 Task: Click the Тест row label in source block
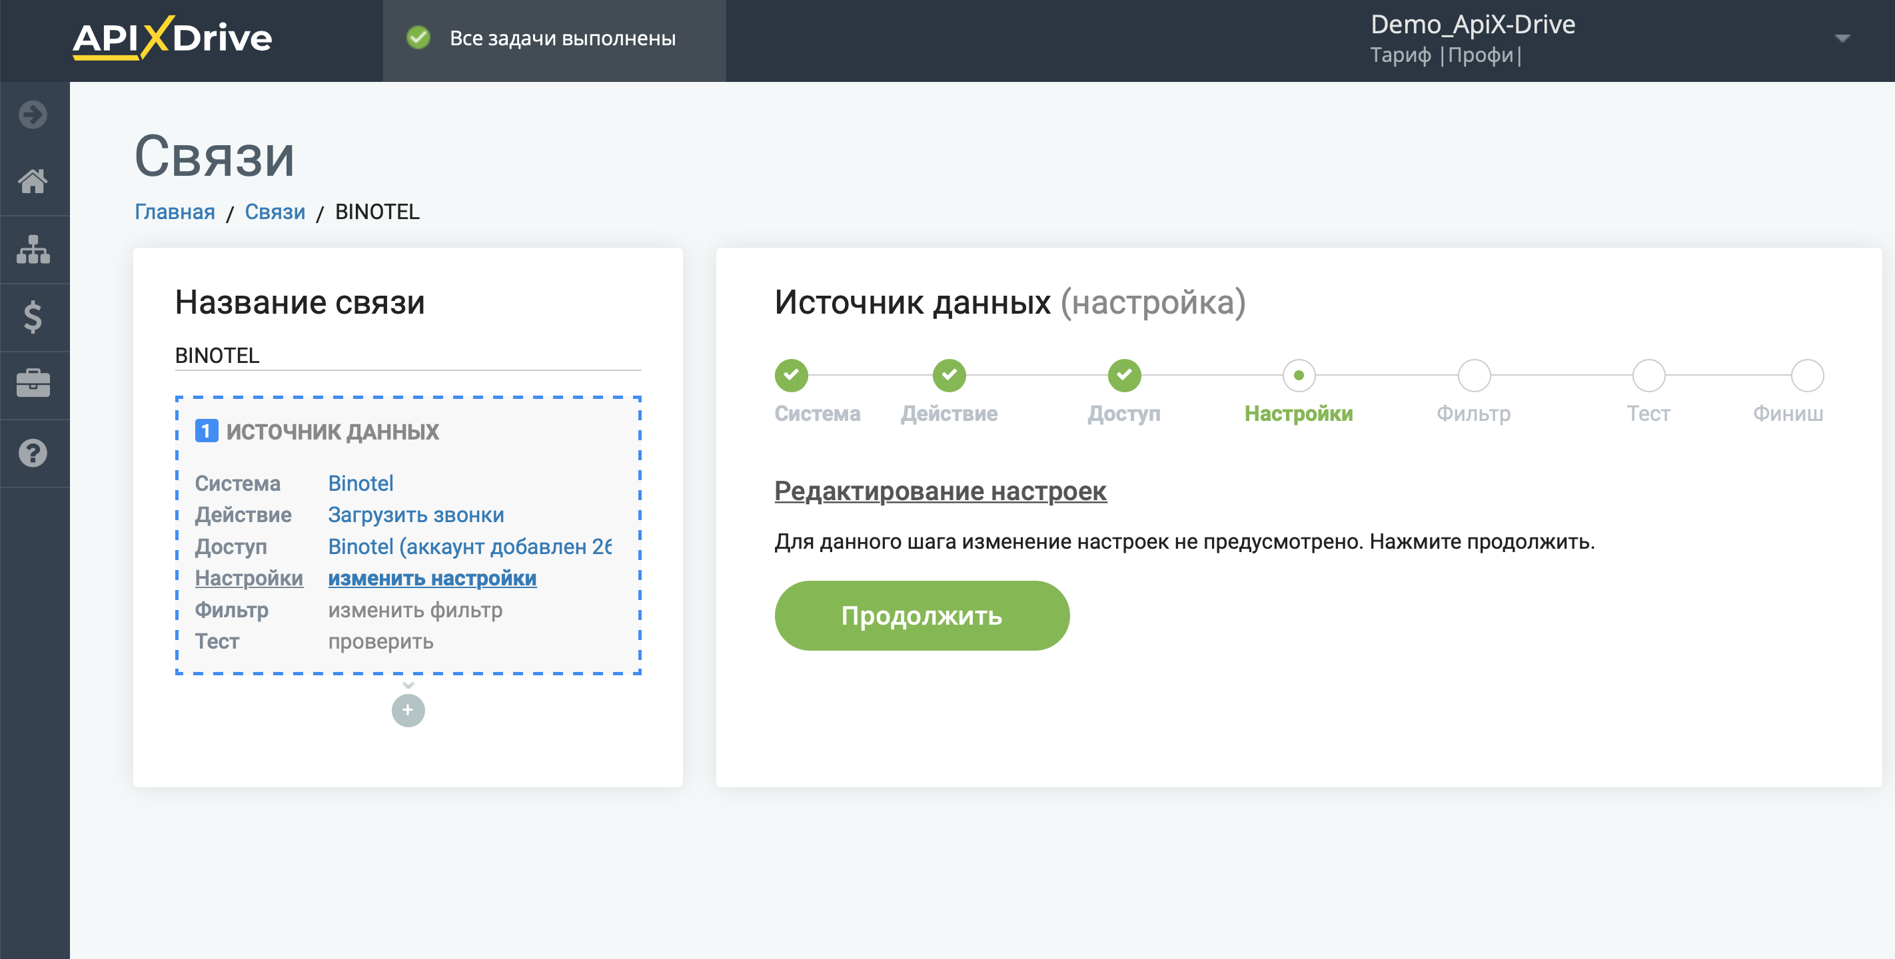pos(217,641)
